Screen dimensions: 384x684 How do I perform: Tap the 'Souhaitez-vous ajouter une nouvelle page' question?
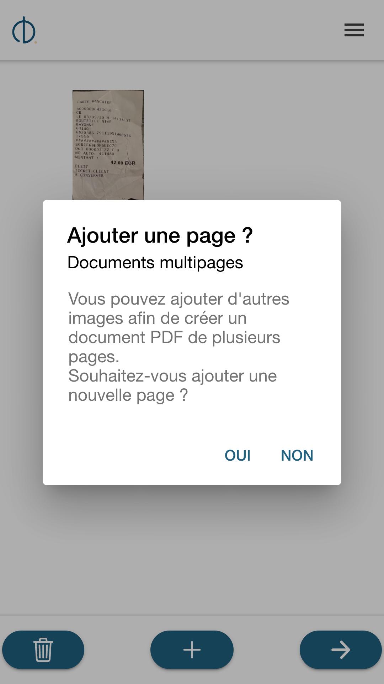point(172,385)
